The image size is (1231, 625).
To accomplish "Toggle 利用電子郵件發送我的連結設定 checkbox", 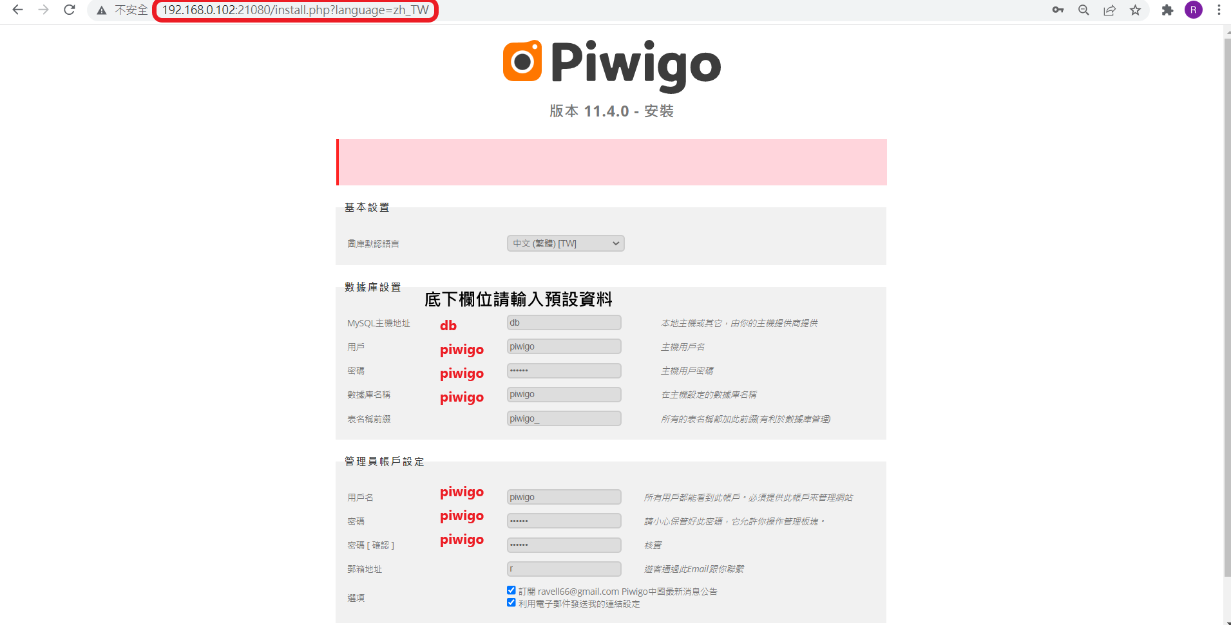I will click(x=511, y=602).
